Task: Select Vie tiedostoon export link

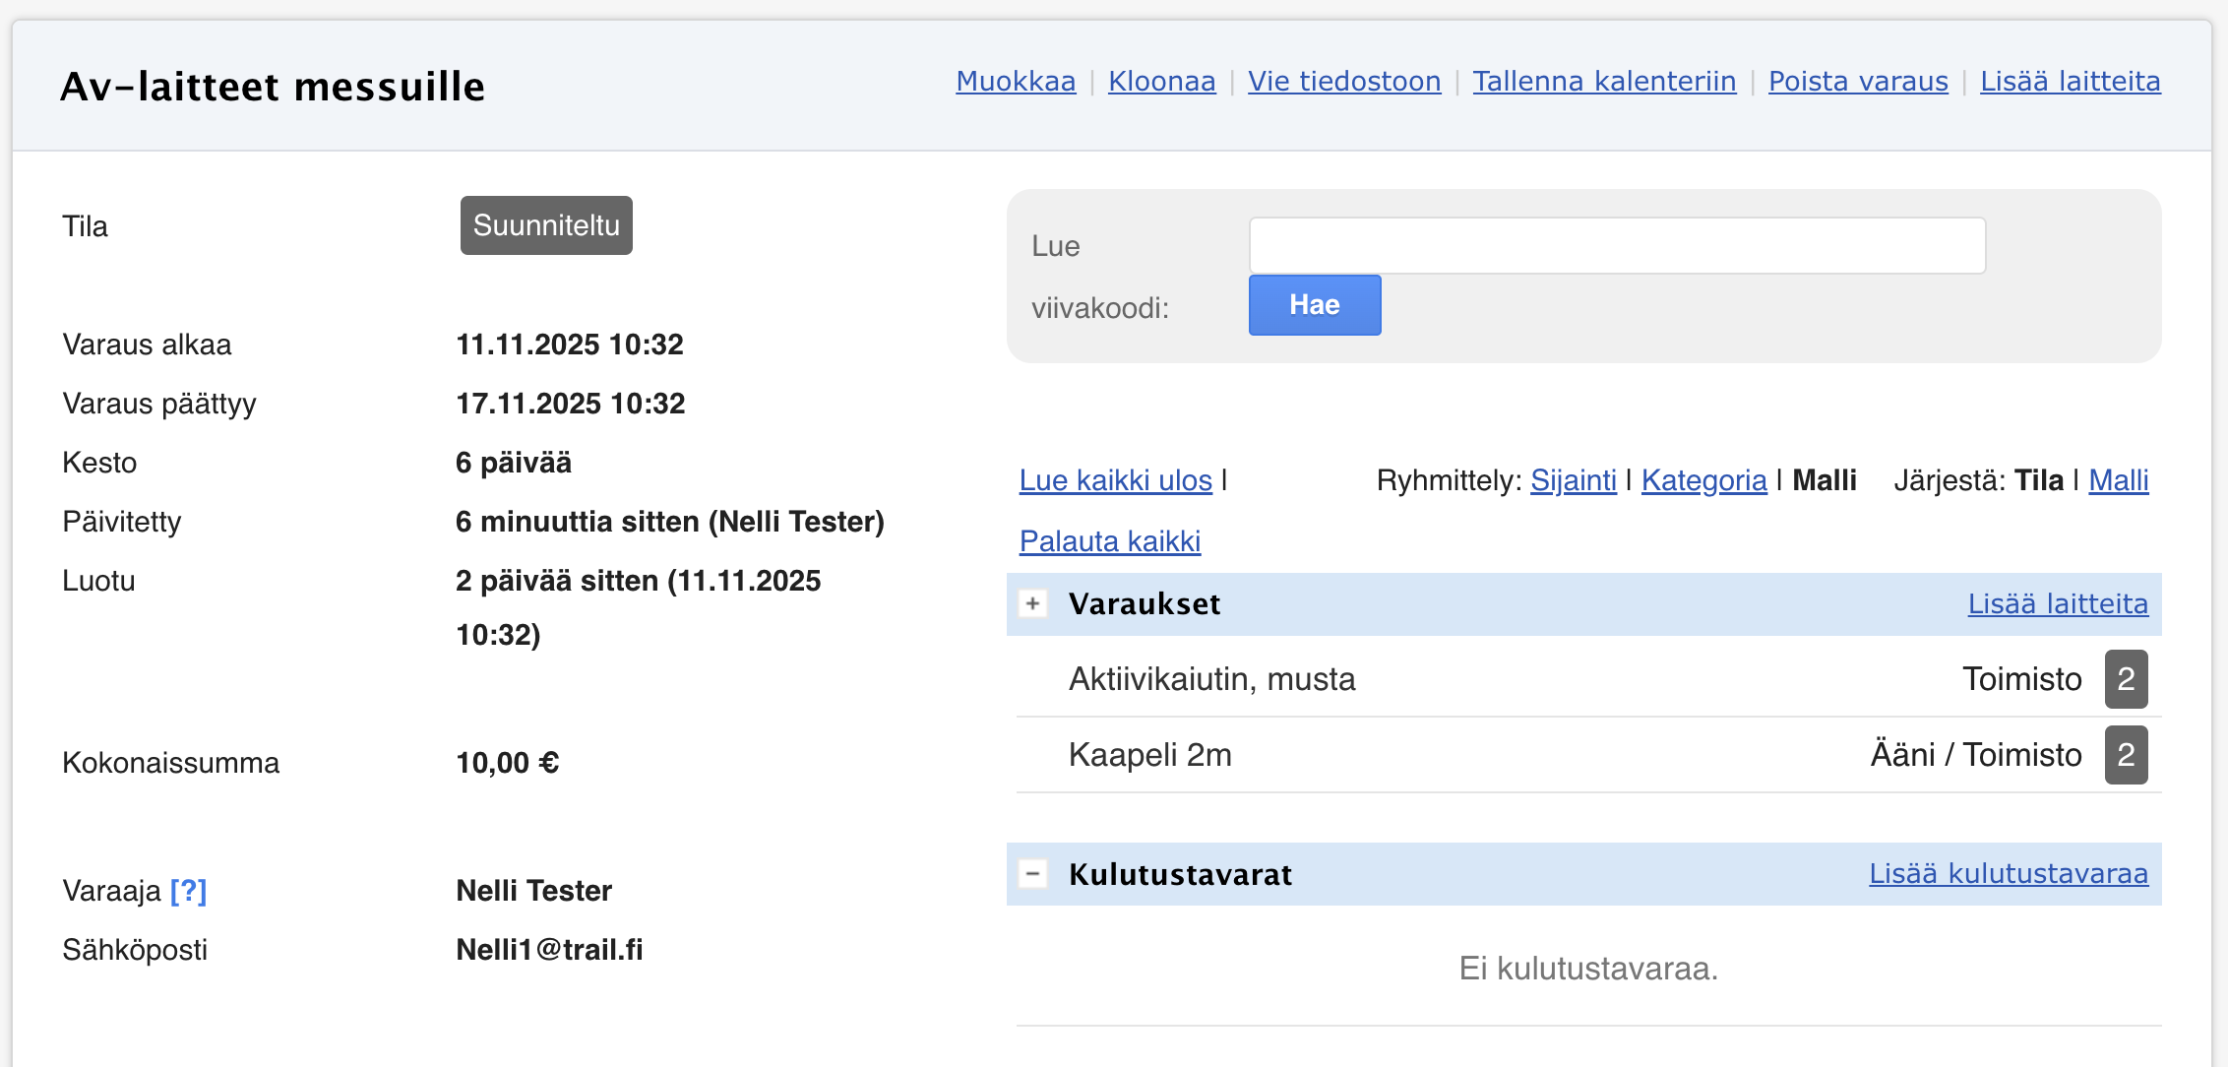Action: pos(1344,81)
